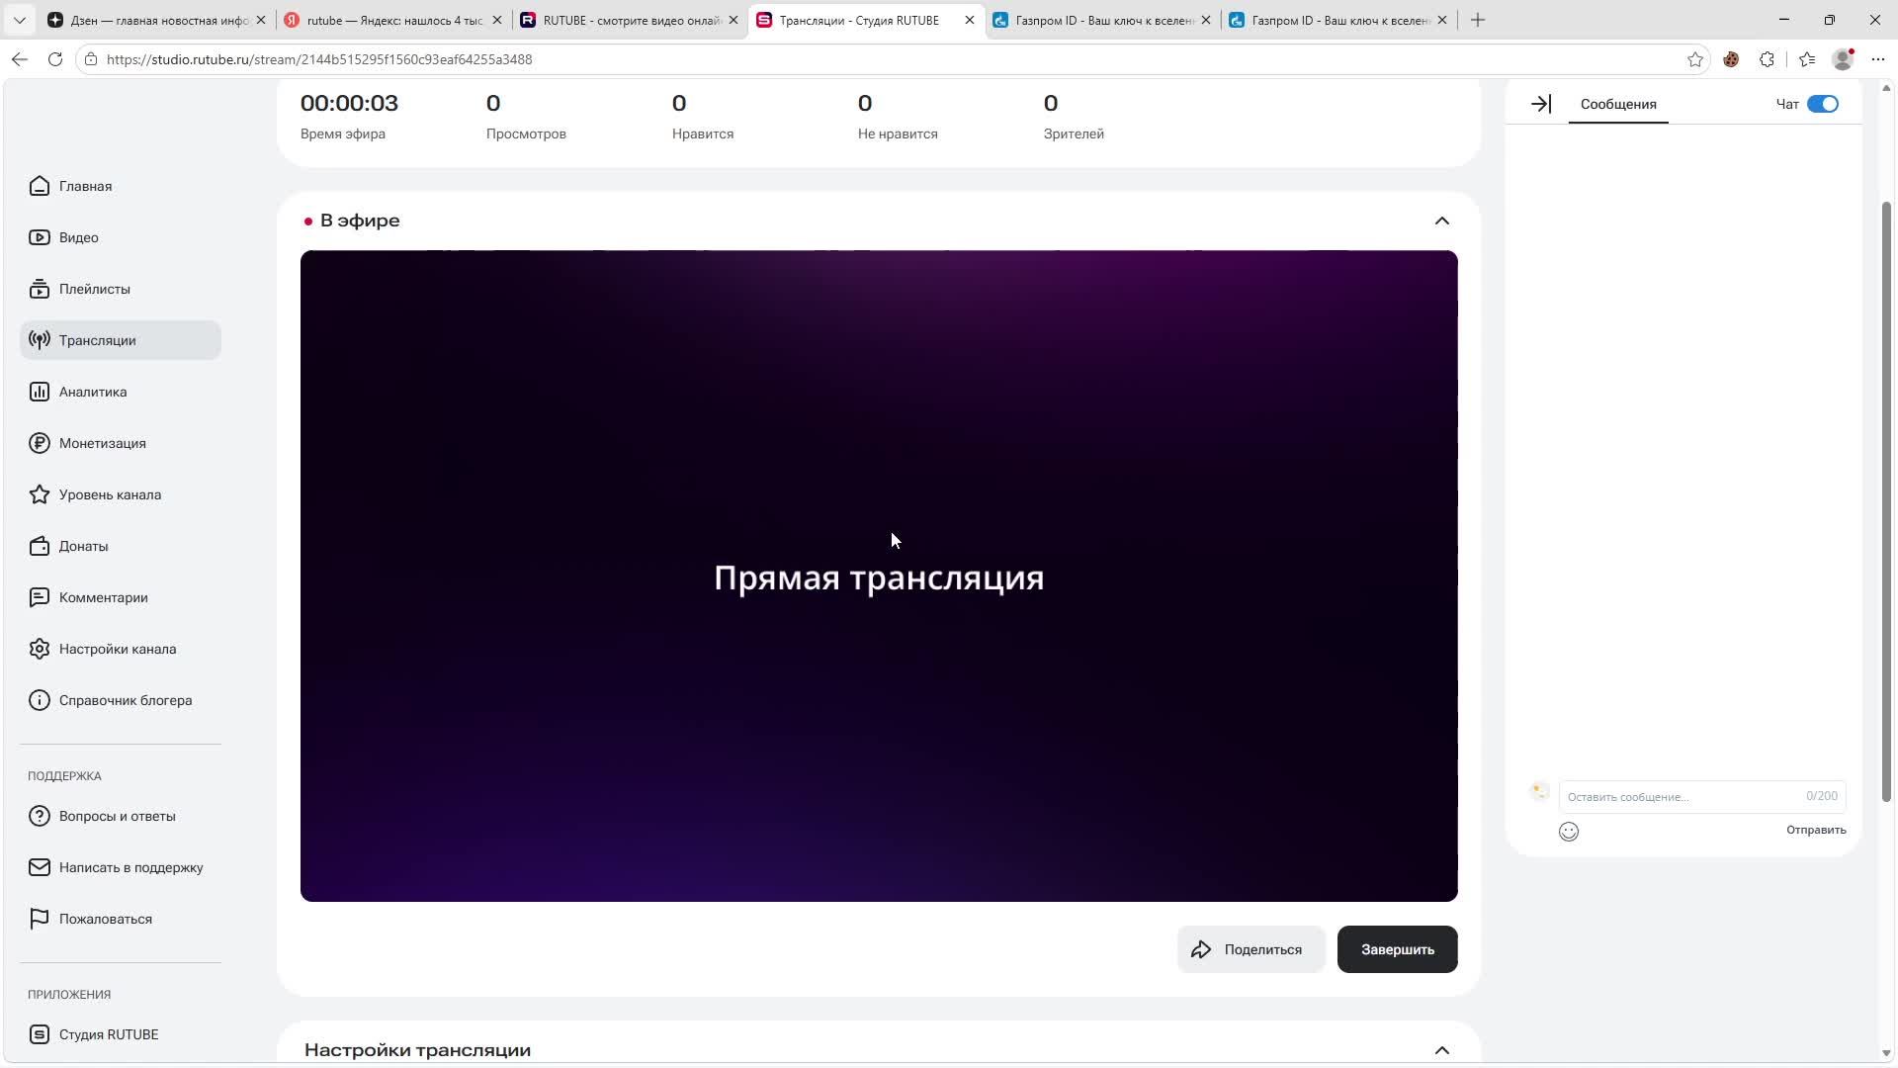Click the Уровень канала star icon
This screenshot has width=1898, height=1068.
point(40,494)
